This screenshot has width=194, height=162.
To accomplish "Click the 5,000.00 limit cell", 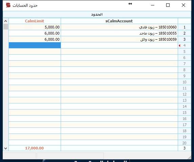I will point(35,27).
